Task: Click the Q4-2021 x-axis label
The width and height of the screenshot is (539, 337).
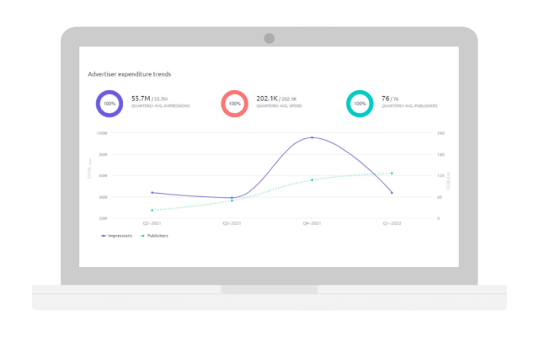Action: [x=312, y=224]
